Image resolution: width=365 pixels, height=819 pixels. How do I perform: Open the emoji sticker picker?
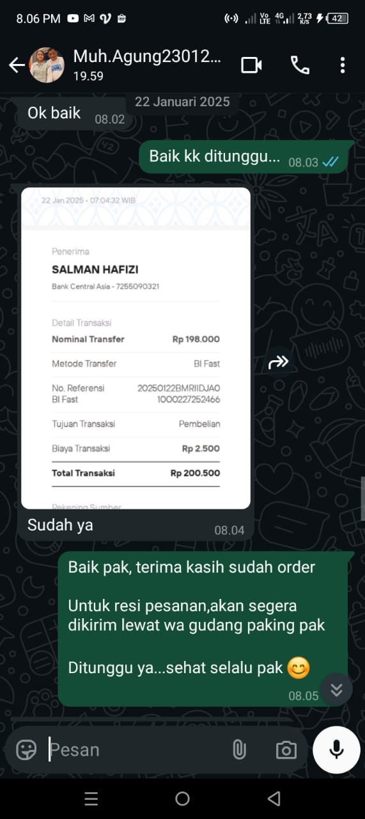[x=26, y=749]
